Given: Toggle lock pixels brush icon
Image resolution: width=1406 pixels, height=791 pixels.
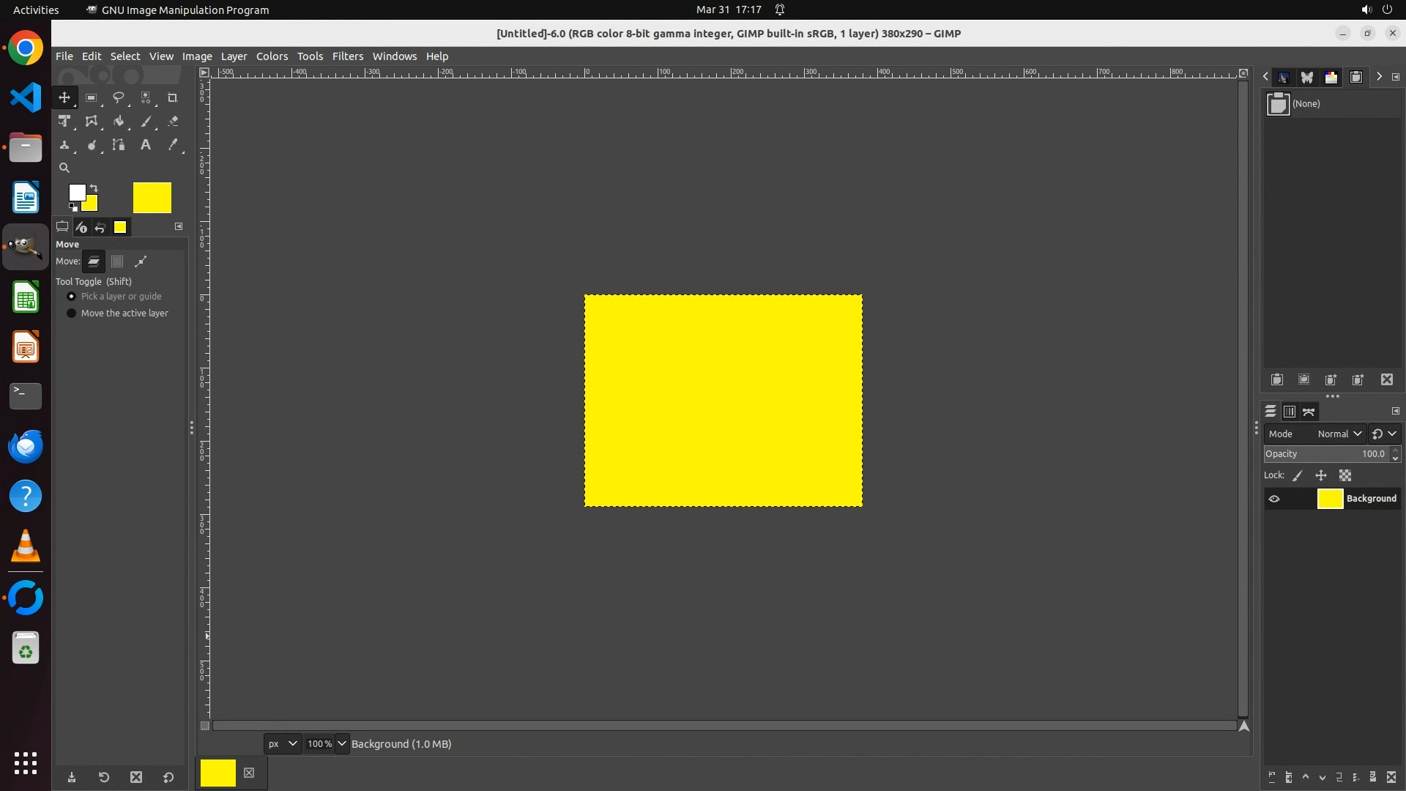Looking at the screenshot, I should [x=1298, y=476].
